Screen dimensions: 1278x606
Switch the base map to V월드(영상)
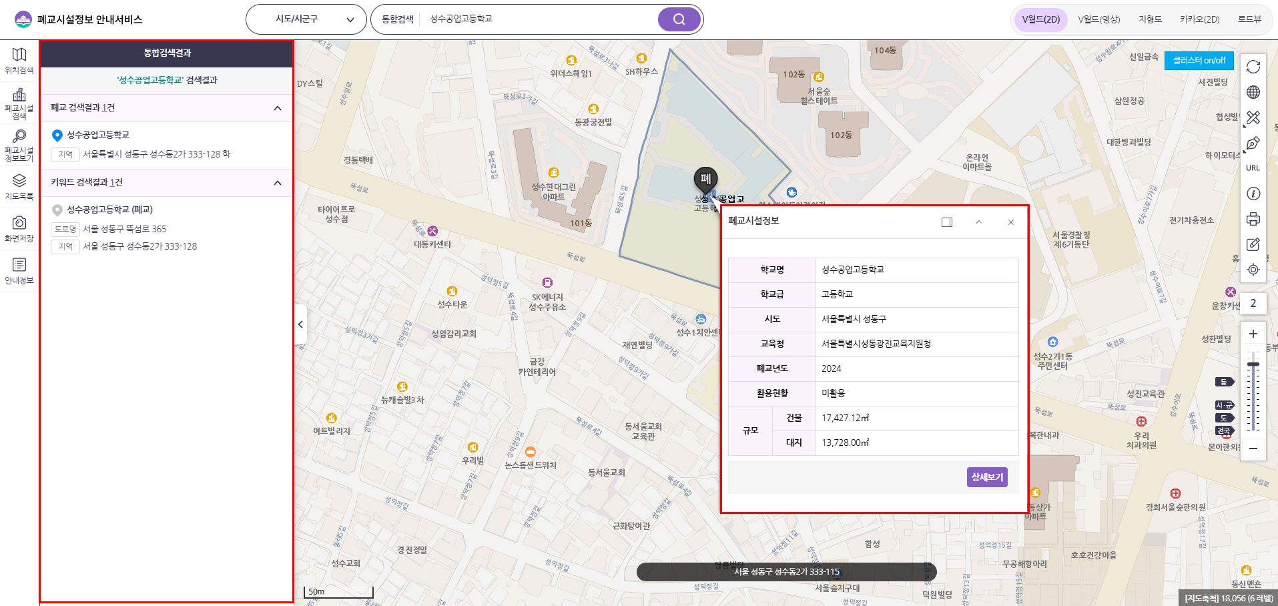[1098, 19]
